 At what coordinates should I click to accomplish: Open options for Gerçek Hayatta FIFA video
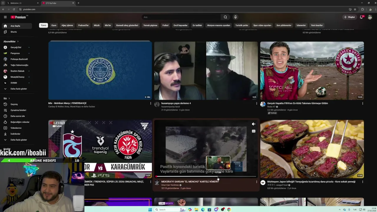pos(363,103)
